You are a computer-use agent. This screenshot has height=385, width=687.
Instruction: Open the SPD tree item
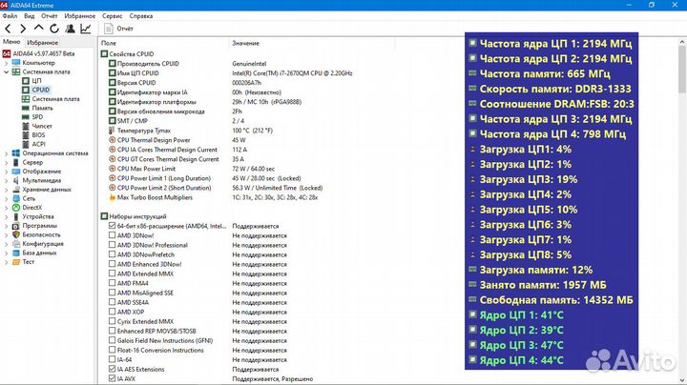37,117
